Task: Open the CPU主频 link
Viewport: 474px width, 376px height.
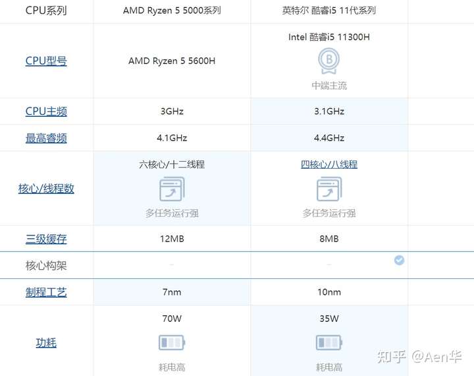Action: 46,111
